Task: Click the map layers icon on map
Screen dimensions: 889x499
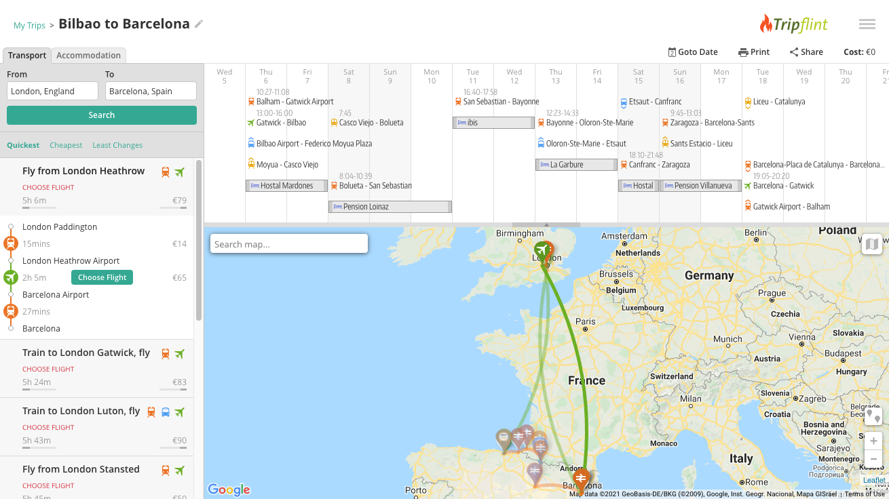Action: point(872,244)
